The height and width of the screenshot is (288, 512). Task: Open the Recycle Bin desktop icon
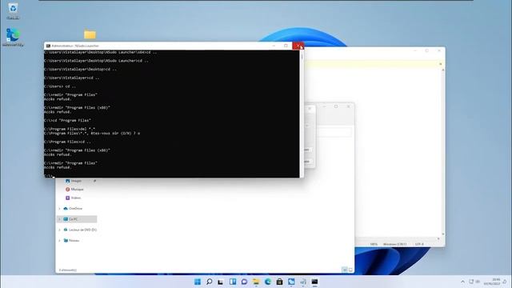tap(13, 10)
